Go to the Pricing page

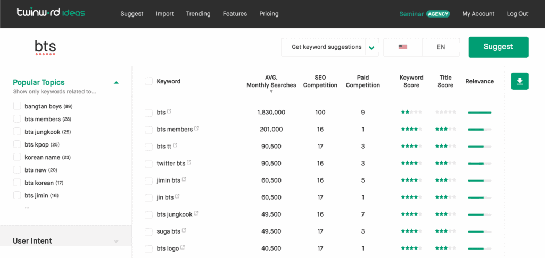(x=269, y=14)
